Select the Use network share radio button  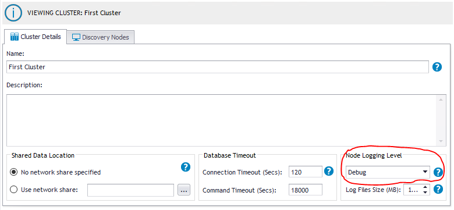[13, 190]
